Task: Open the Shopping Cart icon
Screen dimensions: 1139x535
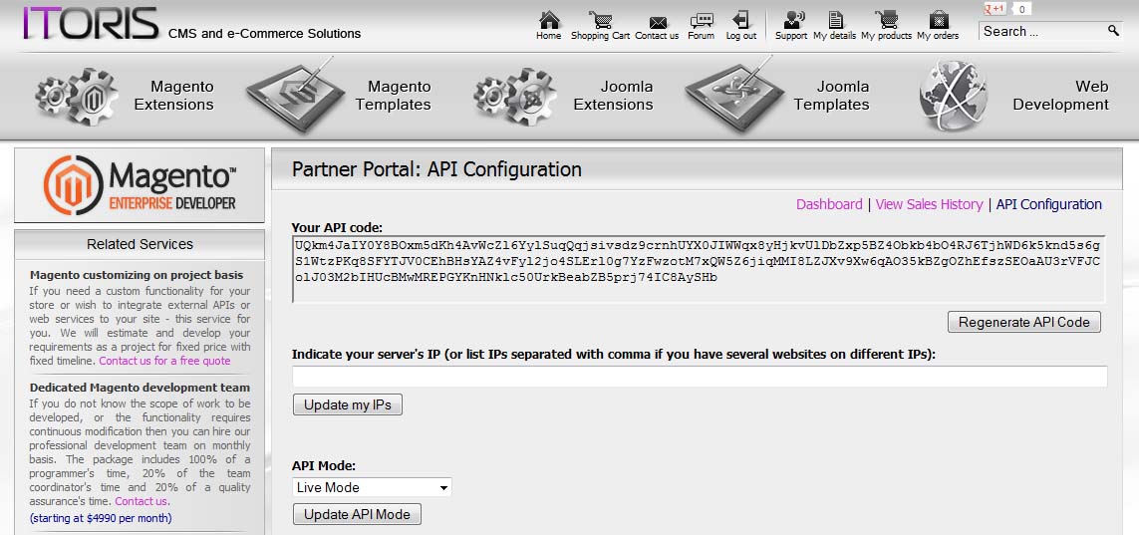Action: [x=600, y=20]
